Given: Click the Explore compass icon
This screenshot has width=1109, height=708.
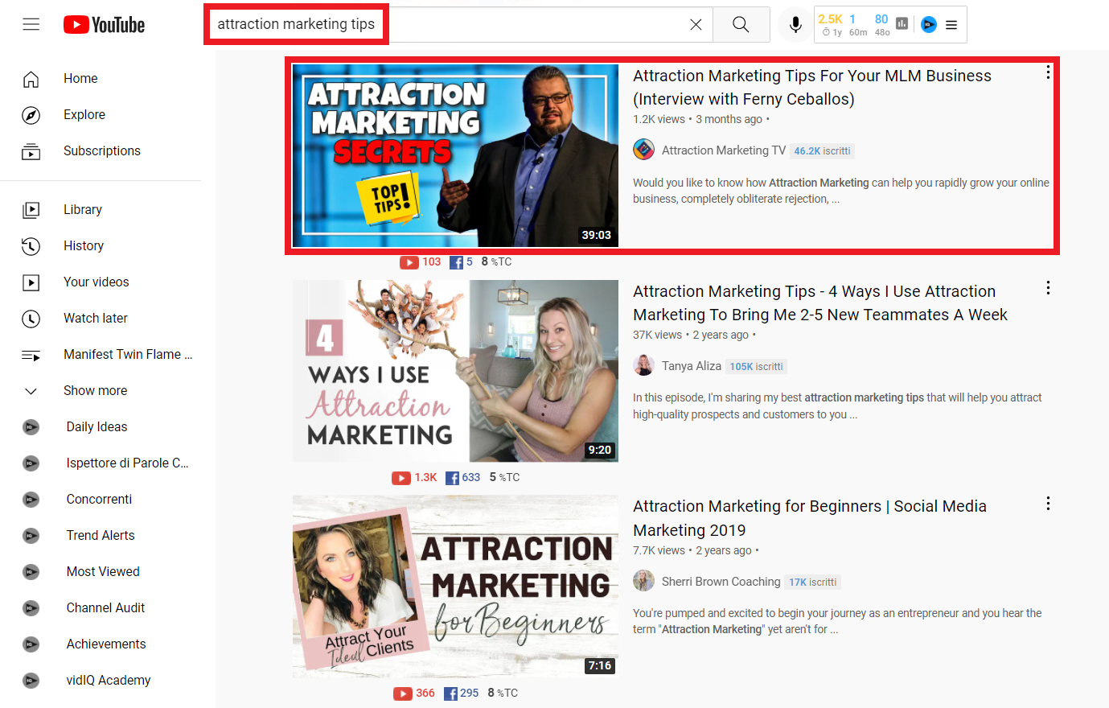Looking at the screenshot, I should click(x=31, y=115).
